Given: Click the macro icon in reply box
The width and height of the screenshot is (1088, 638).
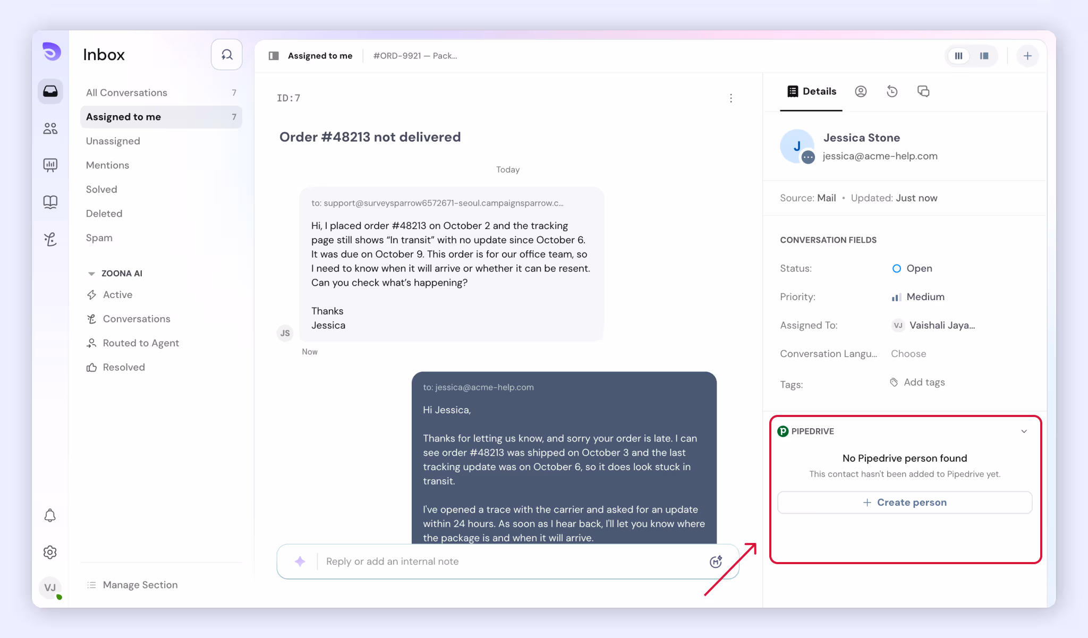Looking at the screenshot, I should tap(716, 562).
